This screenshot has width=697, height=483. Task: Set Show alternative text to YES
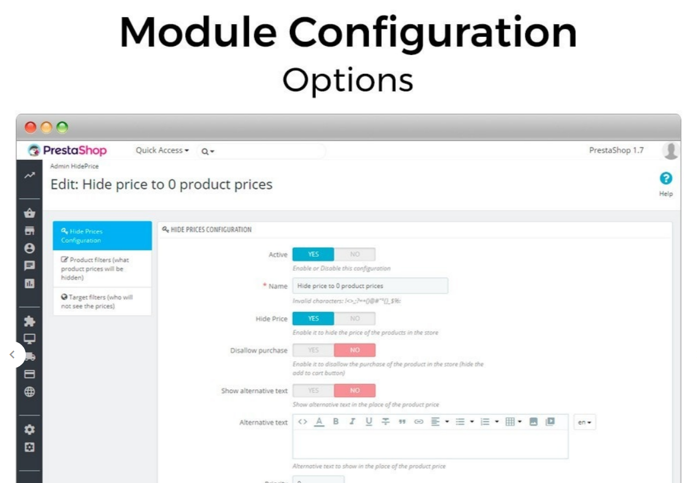pyautogui.click(x=313, y=391)
